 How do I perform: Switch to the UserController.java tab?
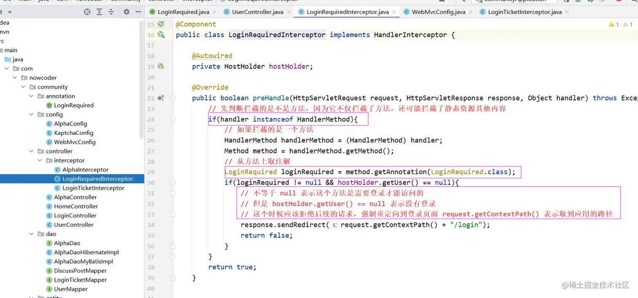(257, 12)
